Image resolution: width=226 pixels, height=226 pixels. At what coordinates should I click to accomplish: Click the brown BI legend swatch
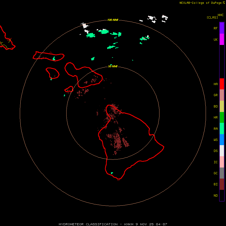click(222, 184)
